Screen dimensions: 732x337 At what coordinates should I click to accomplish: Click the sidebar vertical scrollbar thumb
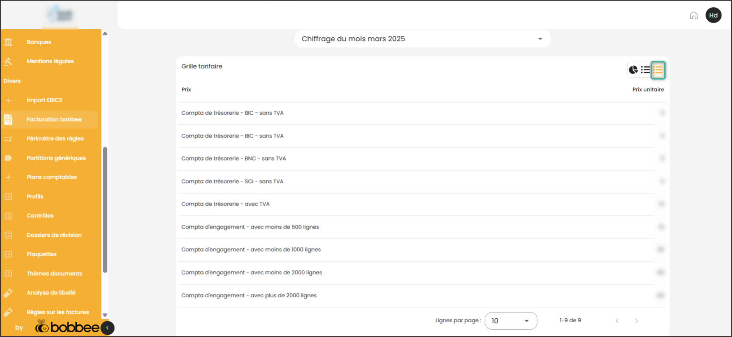pyautogui.click(x=105, y=210)
